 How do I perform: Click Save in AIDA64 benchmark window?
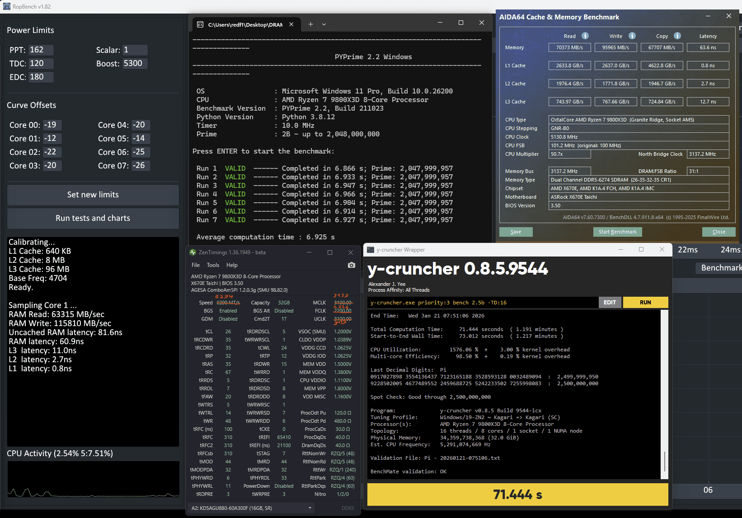tap(516, 232)
